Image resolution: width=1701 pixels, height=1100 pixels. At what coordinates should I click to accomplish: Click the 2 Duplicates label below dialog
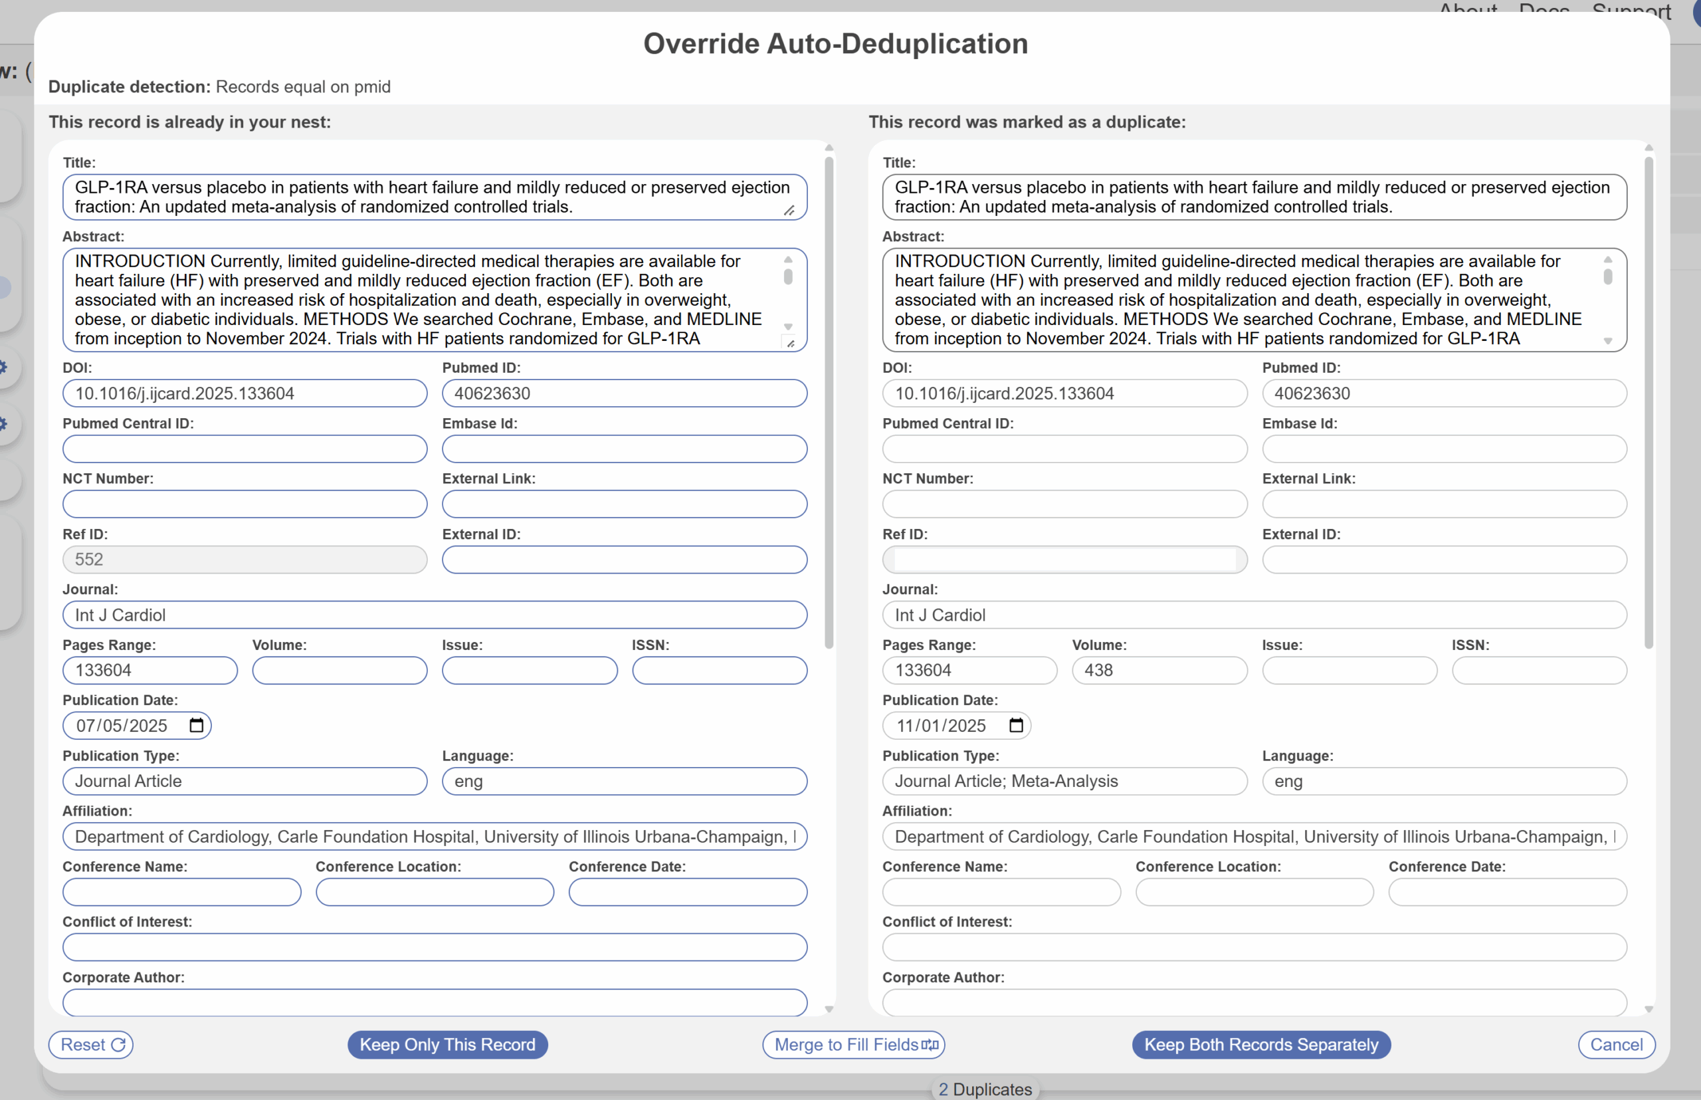pos(985,1089)
